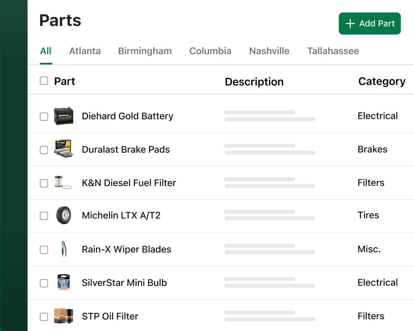The image size is (414, 331).
Task: Click the Description column header
Action: click(x=254, y=82)
